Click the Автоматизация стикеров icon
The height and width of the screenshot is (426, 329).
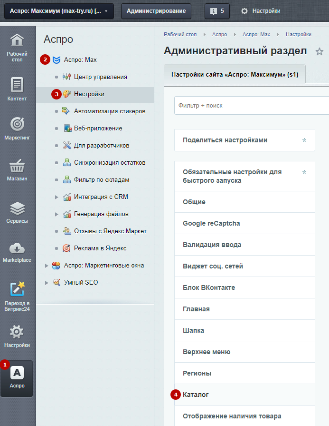[66, 111]
